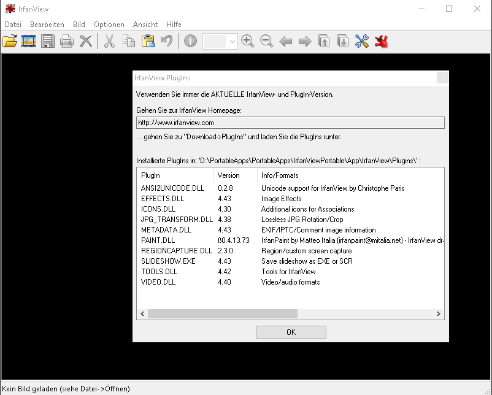
Task: Click the irfanview.com homepage URL field
Action: (x=290, y=123)
